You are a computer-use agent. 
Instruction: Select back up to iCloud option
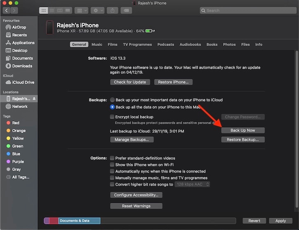click(x=112, y=100)
